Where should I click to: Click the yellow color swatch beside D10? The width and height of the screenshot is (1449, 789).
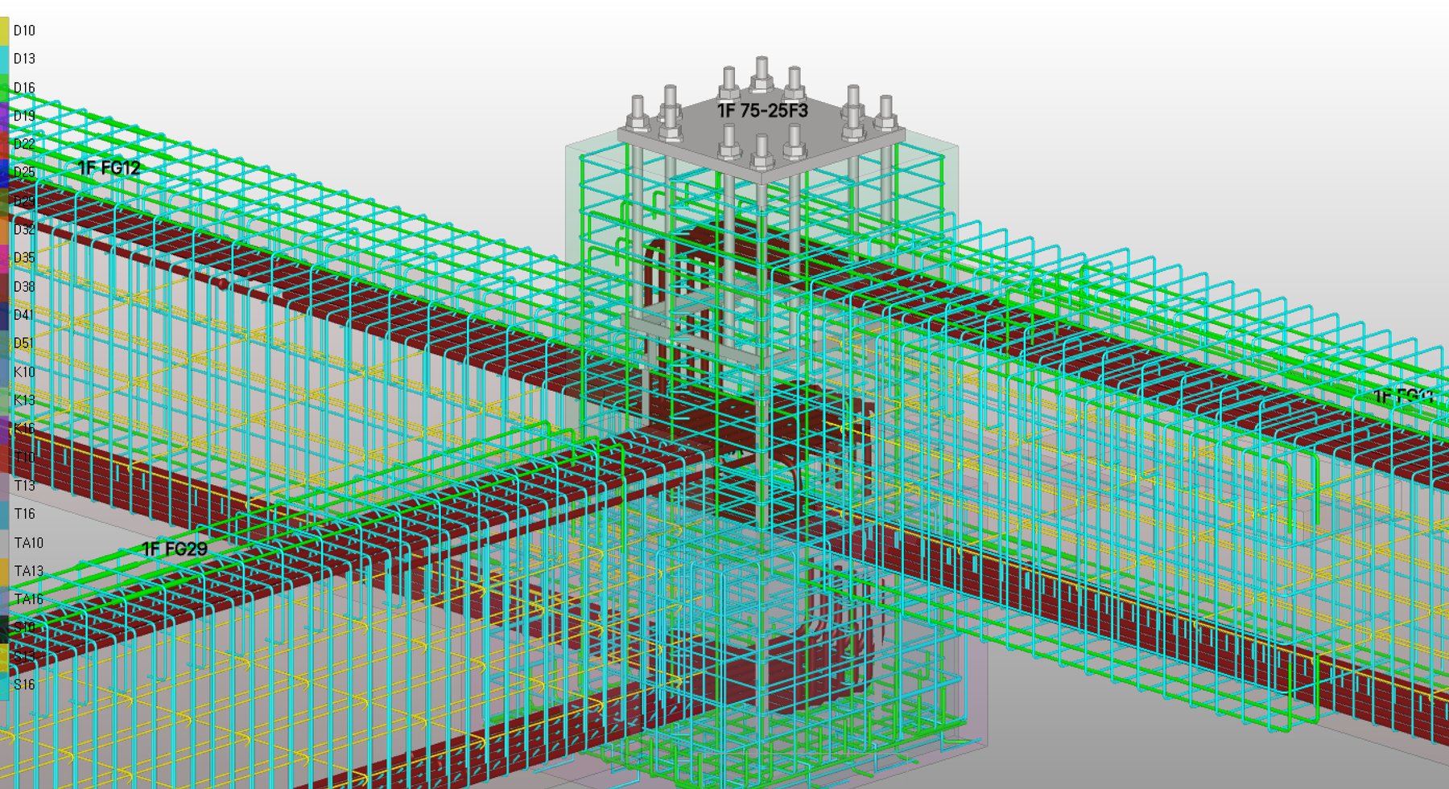[4, 31]
